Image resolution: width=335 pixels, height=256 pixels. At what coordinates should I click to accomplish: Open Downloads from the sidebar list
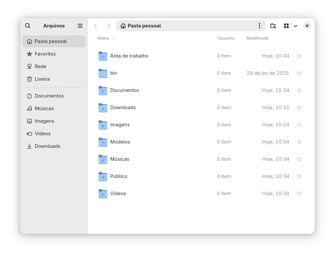coord(47,146)
